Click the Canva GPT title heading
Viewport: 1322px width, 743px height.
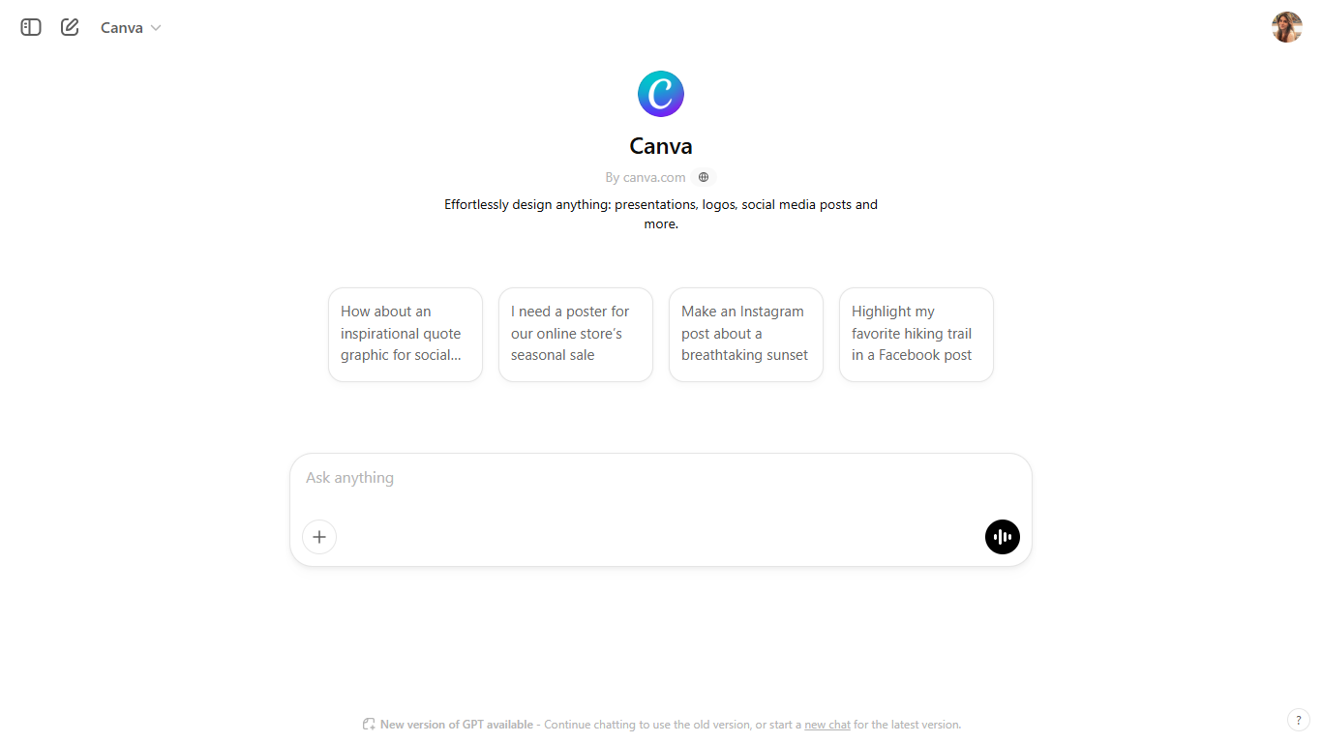click(x=661, y=146)
